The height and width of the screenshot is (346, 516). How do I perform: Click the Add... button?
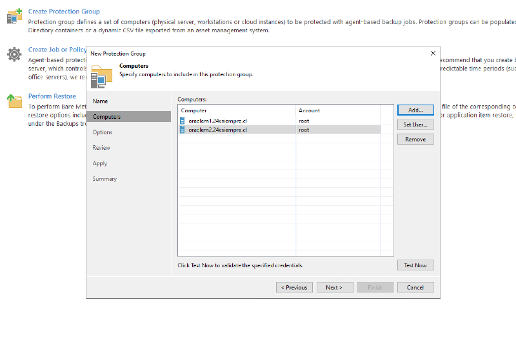click(x=415, y=110)
